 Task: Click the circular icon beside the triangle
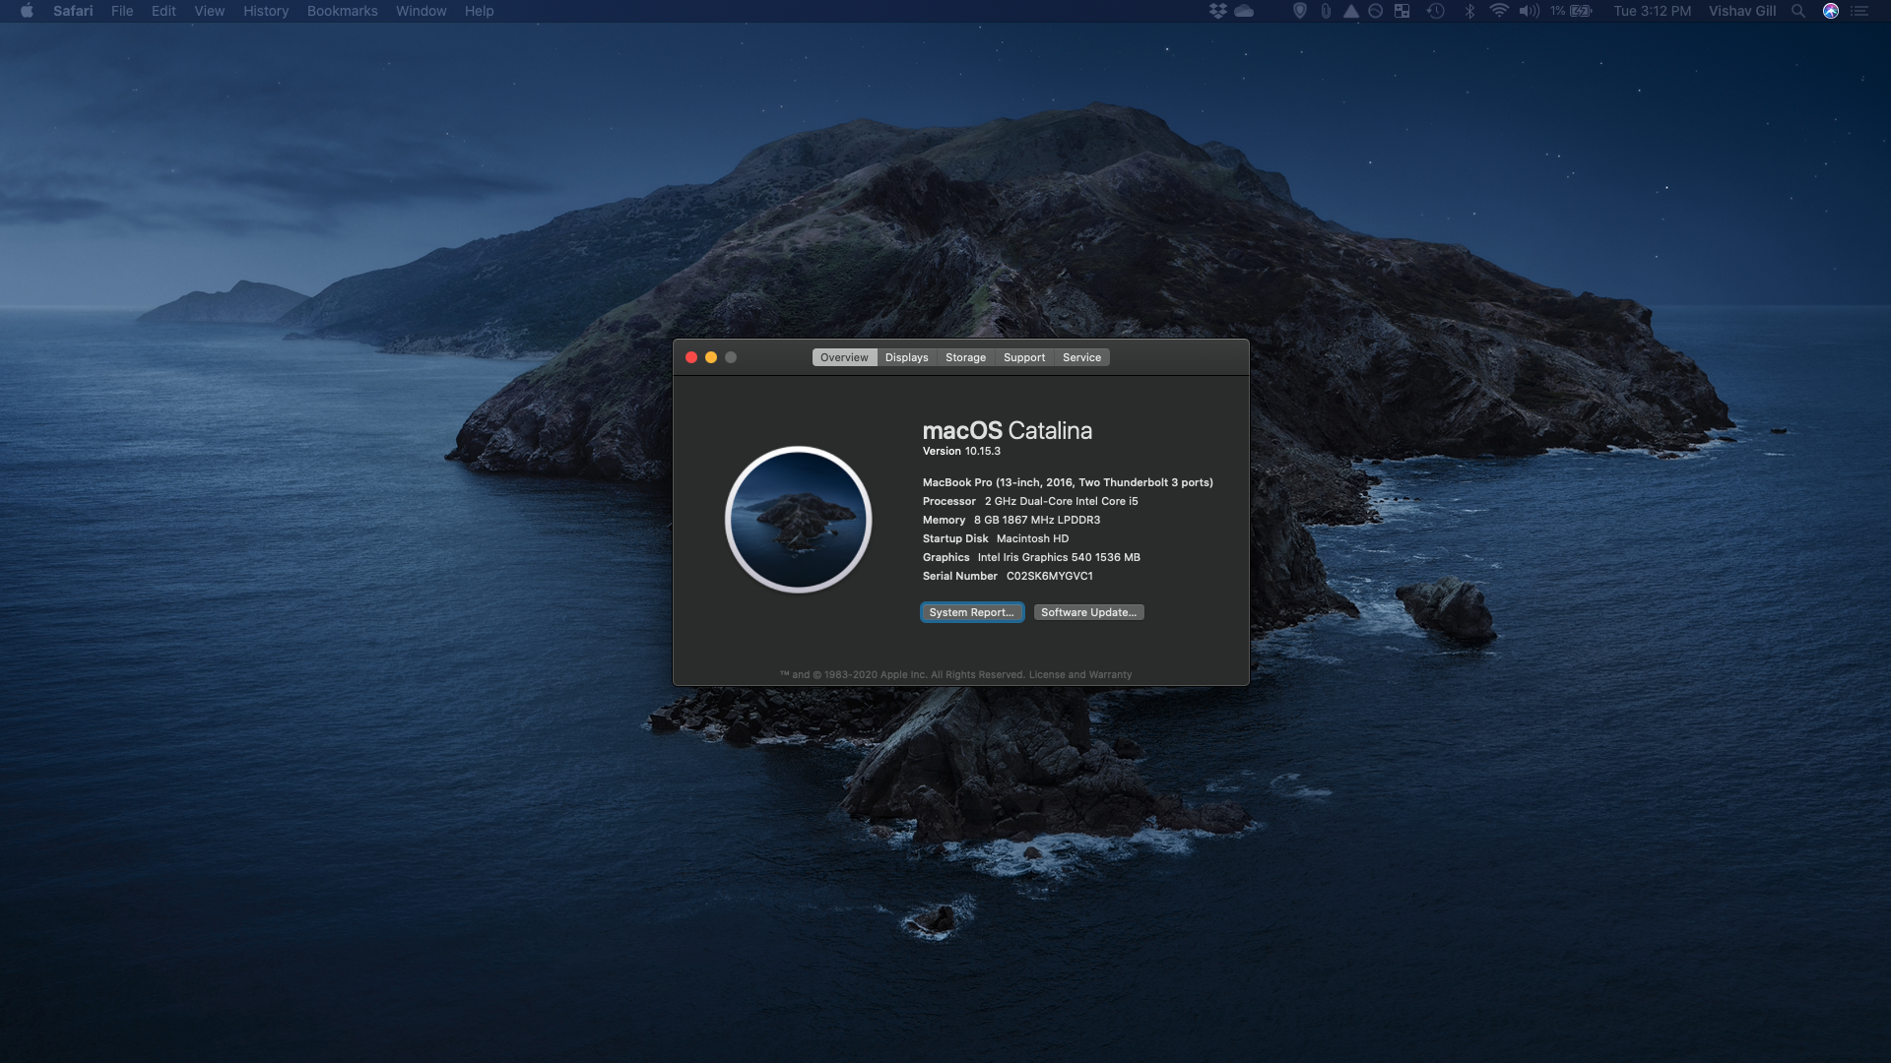(x=1375, y=11)
